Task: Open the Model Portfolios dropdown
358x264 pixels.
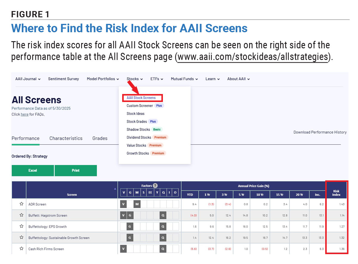Action: click(x=103, y=79)
